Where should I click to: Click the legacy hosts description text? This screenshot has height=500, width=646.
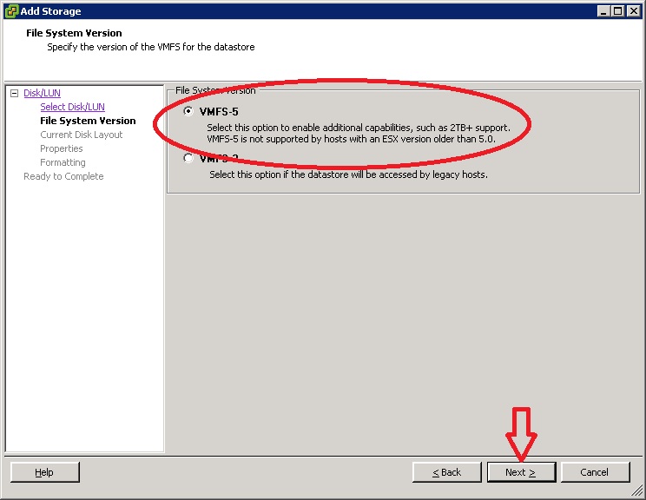(x=348, y=174)
